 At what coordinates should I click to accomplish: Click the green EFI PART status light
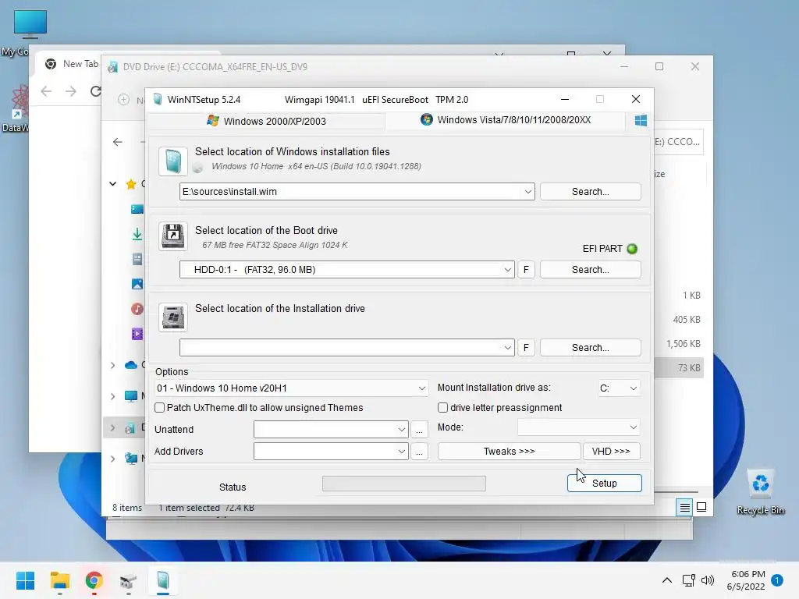632,249
